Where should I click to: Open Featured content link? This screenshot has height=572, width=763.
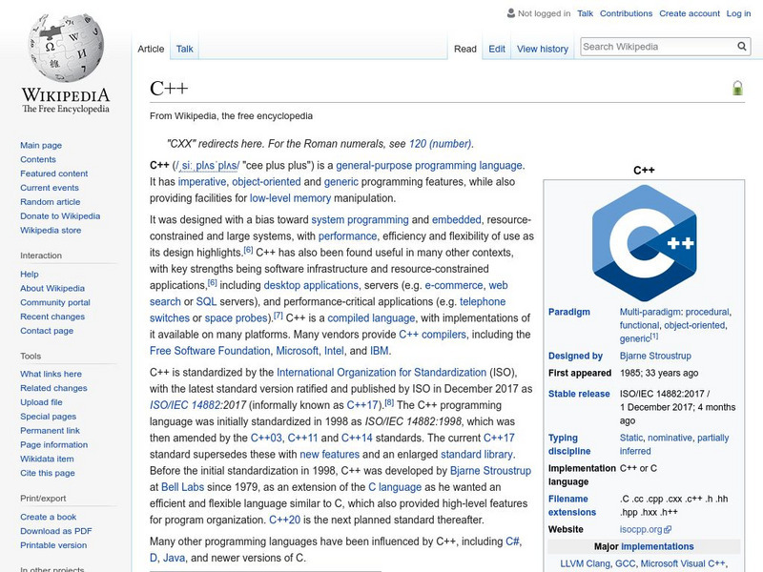[54, 174]
